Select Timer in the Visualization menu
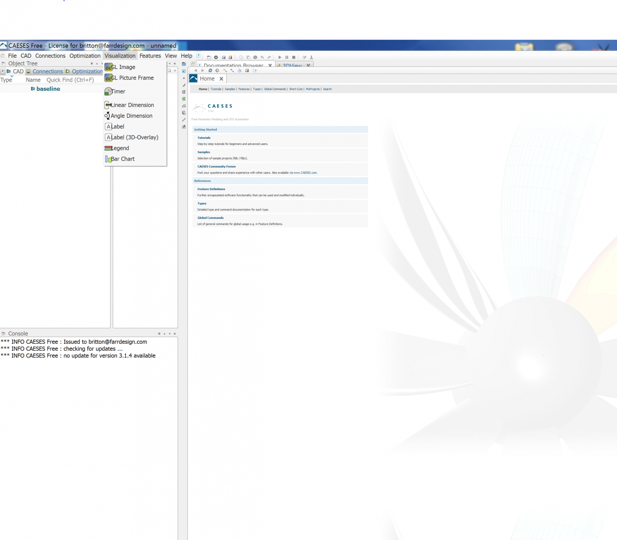Viewport: 617px width, 540px height. (x=135, y=91)
